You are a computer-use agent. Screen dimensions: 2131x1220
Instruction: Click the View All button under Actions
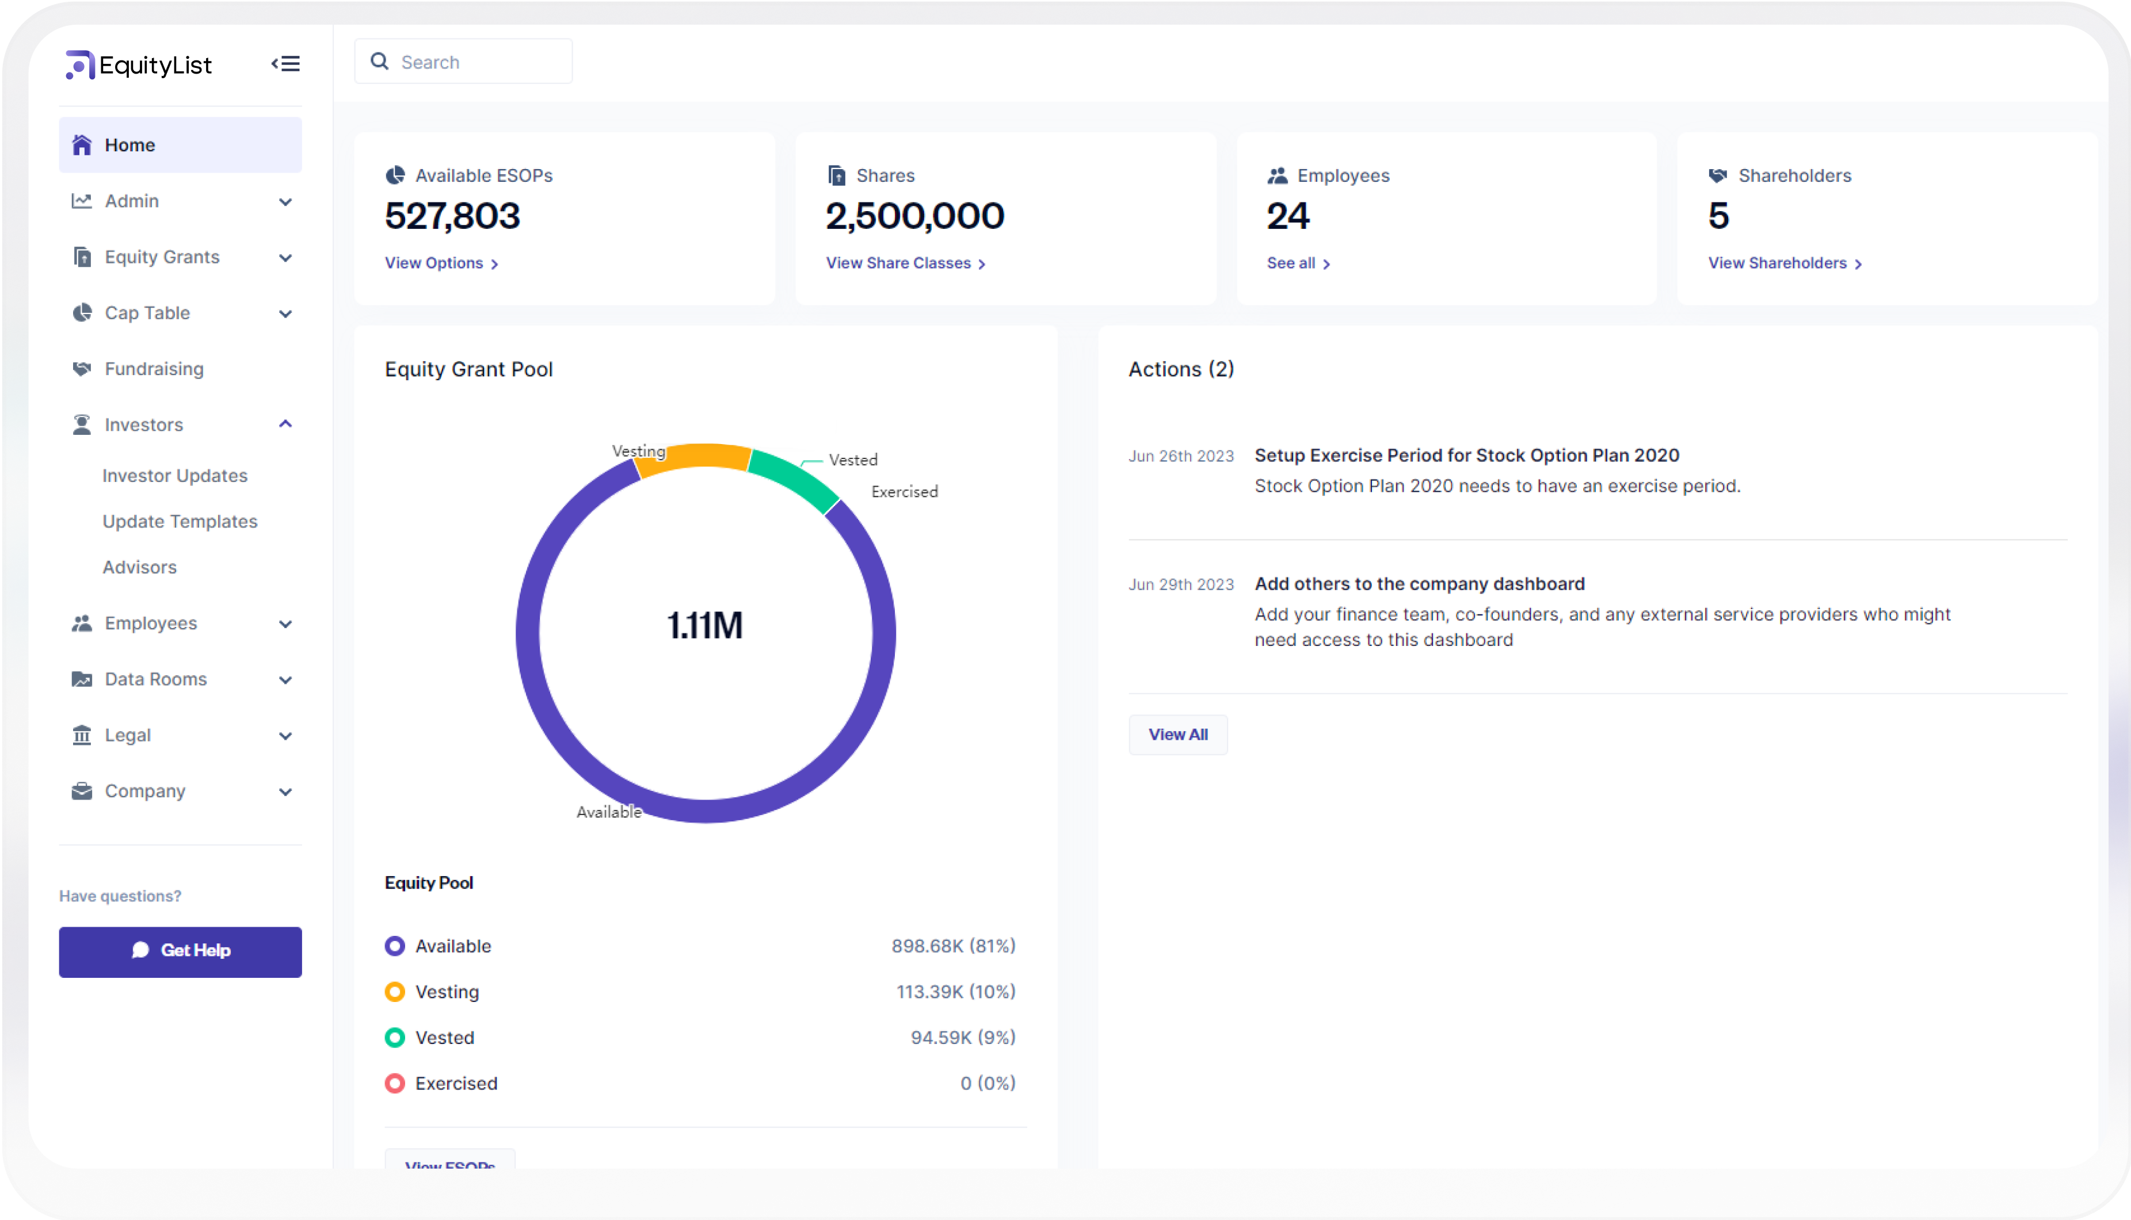1178,734
